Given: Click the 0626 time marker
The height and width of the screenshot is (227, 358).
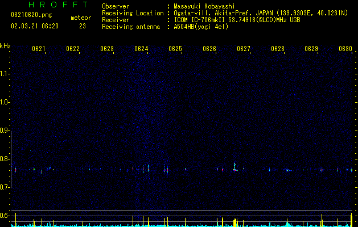Looking at the screenshot, I should [x=209, y=49].
